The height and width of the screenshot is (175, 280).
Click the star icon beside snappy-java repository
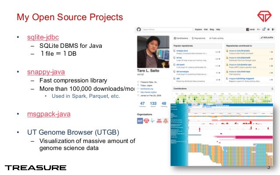pos(219,52)
